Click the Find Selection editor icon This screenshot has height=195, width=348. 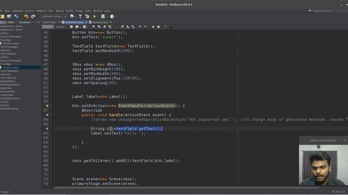[93, 27]
